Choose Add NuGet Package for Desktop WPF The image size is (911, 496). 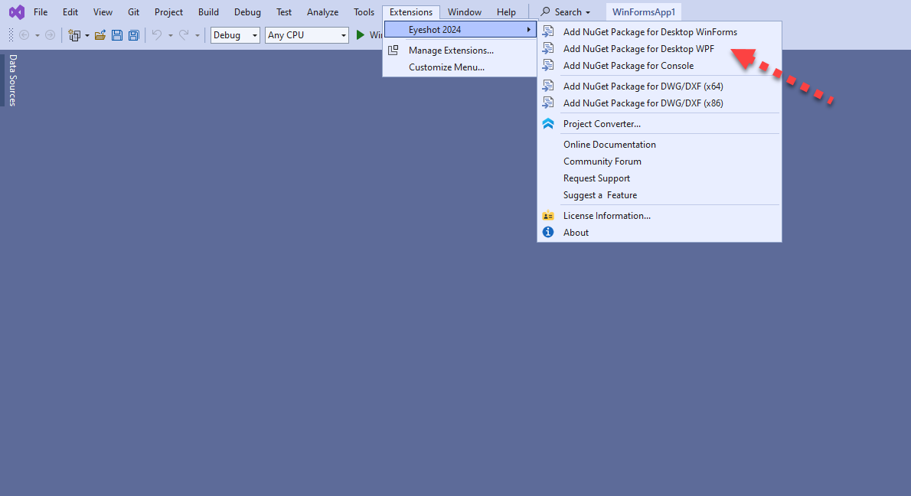click(x=659, y=49)
